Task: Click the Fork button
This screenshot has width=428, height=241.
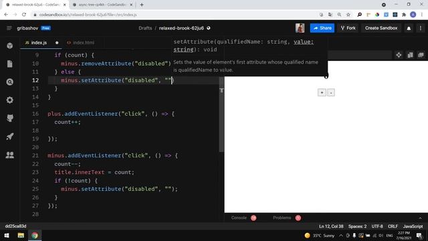Action: (x=348, y=28)
